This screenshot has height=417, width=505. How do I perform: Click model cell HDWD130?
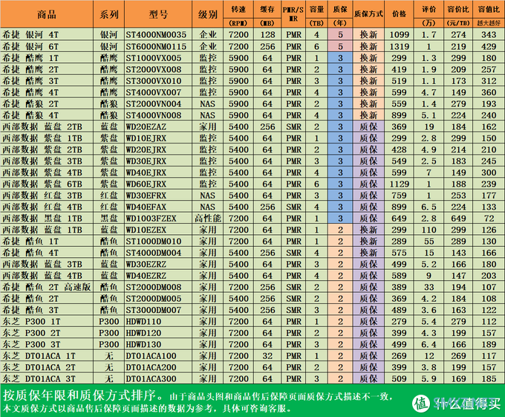[x=143, y=344]
